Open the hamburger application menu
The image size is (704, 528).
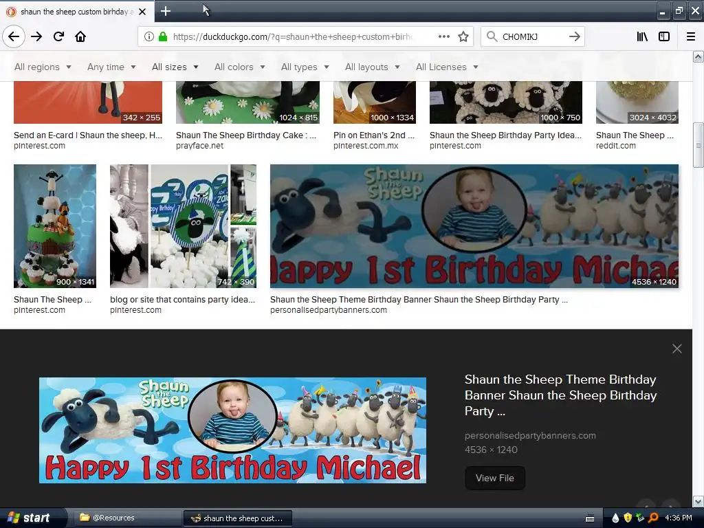pos(691,36)
